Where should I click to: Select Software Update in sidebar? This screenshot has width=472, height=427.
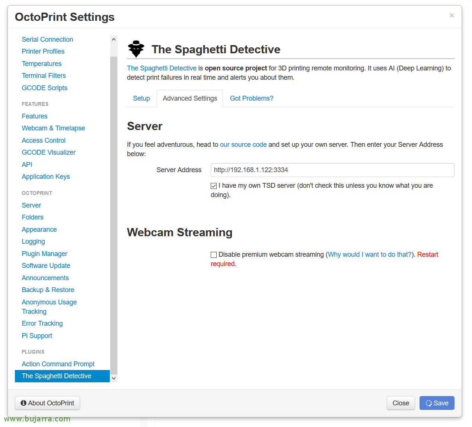coord(46,266)
